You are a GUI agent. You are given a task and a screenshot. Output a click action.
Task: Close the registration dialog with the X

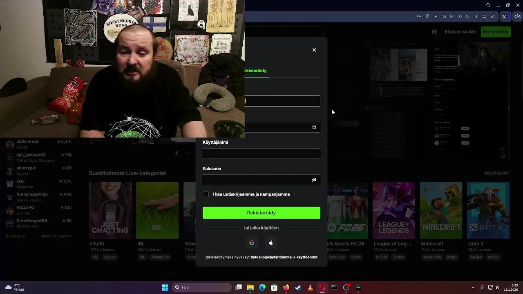[314, 50]
